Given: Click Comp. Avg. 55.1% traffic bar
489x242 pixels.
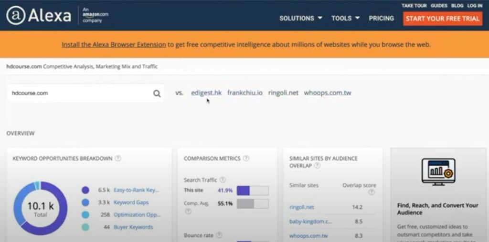Looking at the screenshot, I should pyautogui.click(x=253, y=204).
